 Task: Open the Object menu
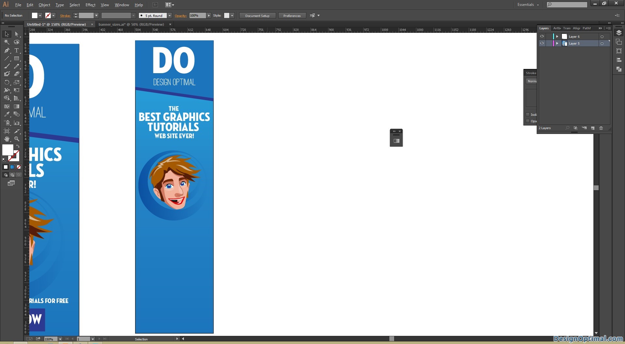44,5
